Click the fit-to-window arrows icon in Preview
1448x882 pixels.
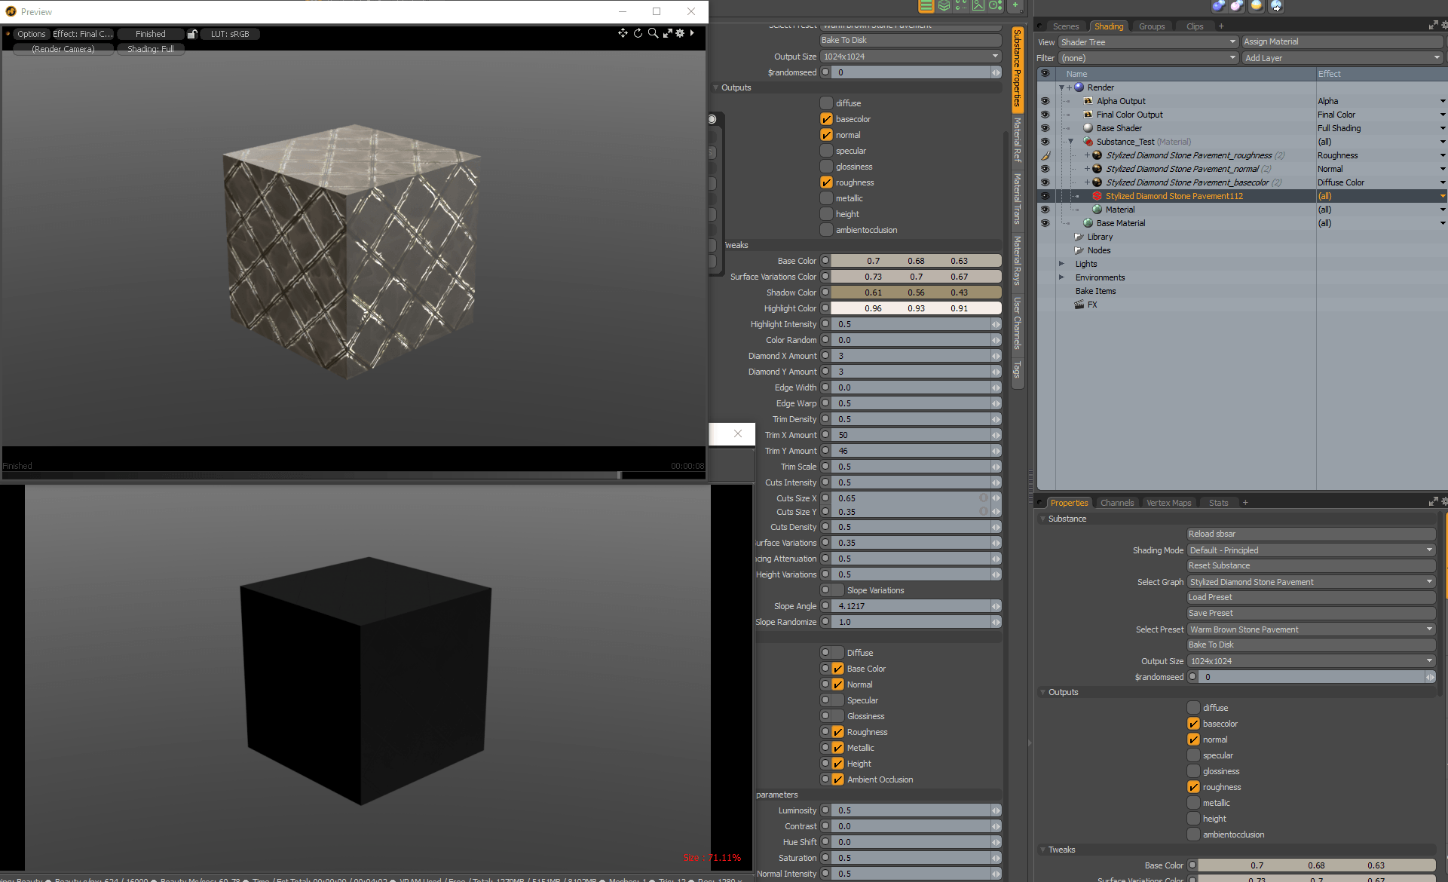[667, 33]
